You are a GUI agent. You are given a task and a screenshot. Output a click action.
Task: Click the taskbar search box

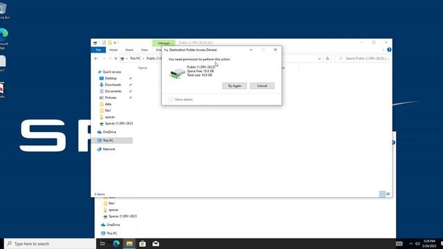[x=51, y=243]
